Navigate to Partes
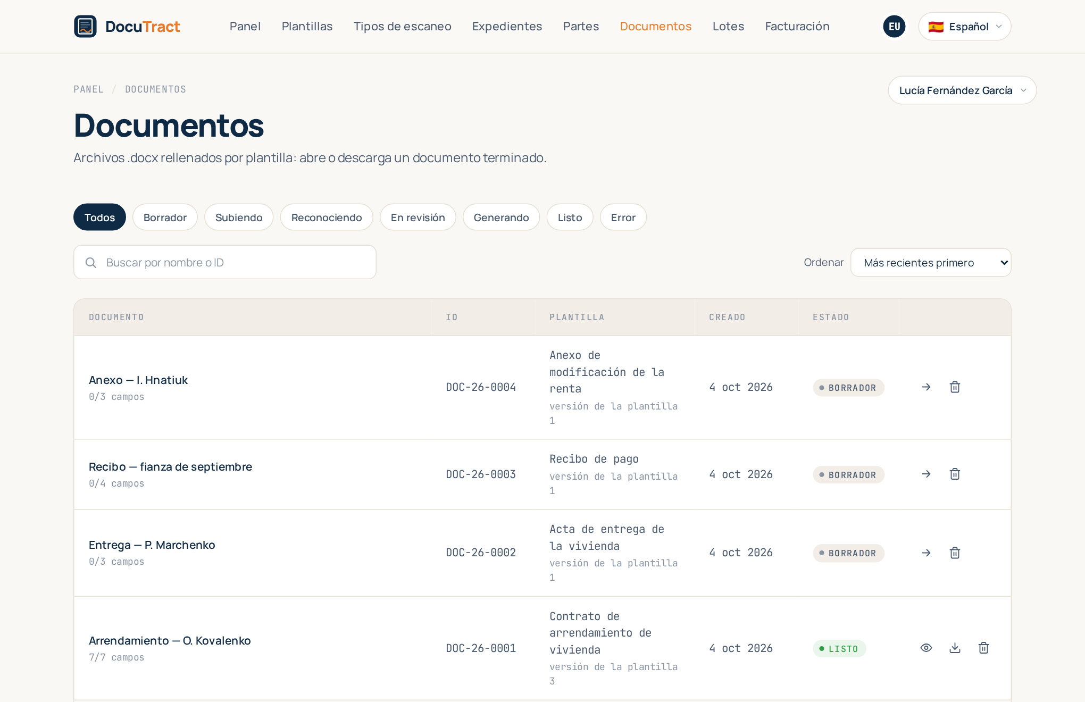This screenshot has width=1085, height=702. pos(581,27)
